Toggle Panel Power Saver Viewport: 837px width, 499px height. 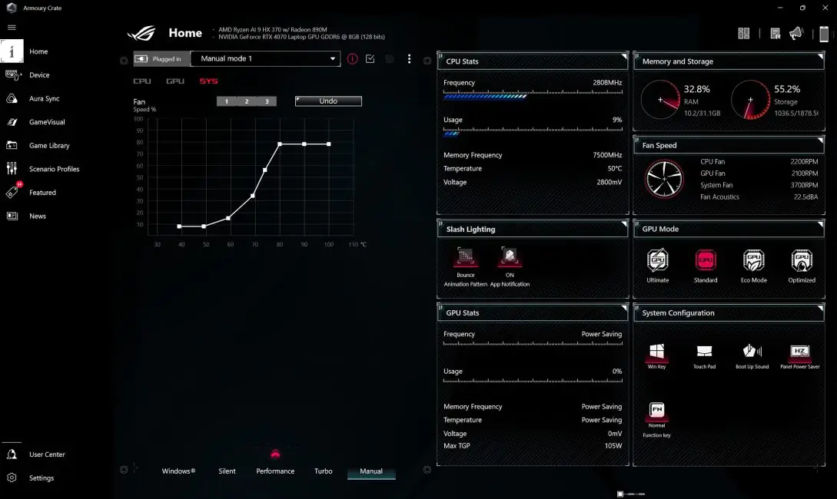coord(799,352)
